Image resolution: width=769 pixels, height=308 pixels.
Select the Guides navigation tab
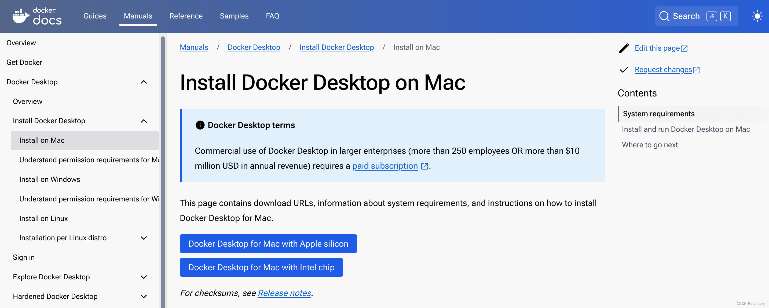pyautogui.click(x=95, y=16)
